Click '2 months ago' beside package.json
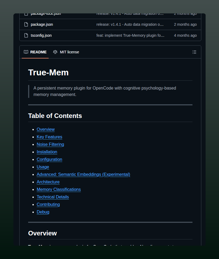 [x=185, y=24]
